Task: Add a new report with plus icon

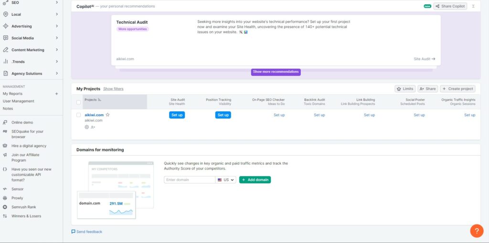Action: click(56, 94)
